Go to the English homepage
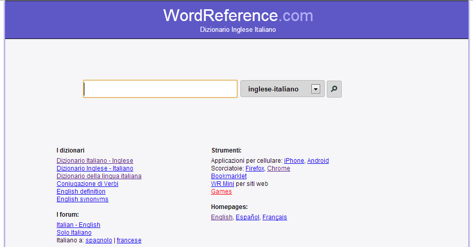This screenshot has height=247, width=473. pos(222,217)
